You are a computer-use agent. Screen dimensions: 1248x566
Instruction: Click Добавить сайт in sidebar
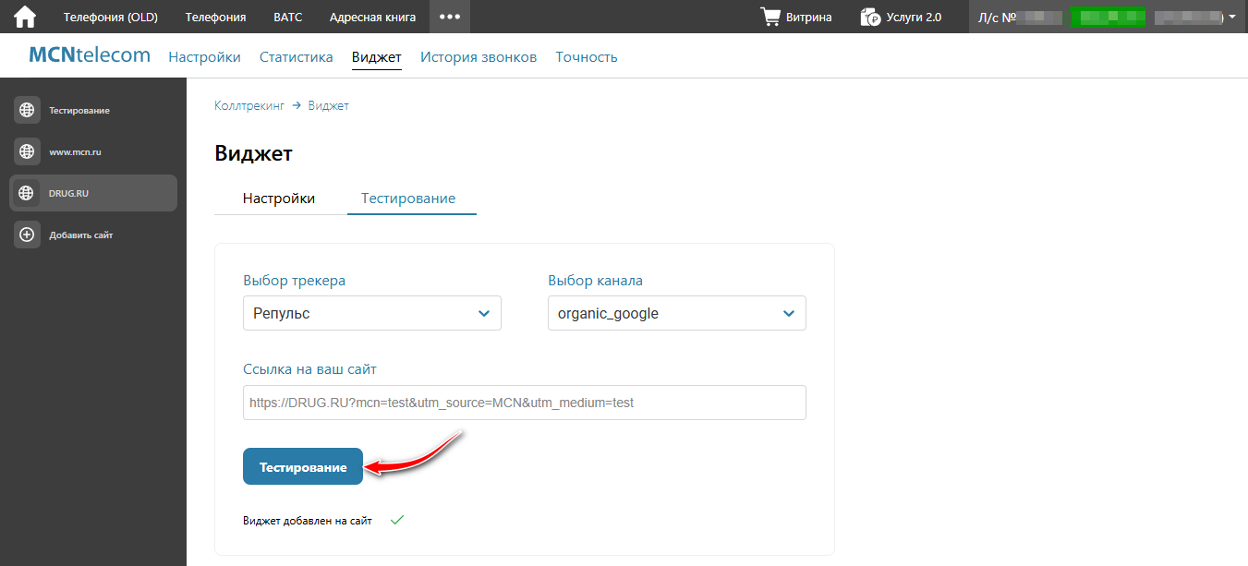point(93,235)
